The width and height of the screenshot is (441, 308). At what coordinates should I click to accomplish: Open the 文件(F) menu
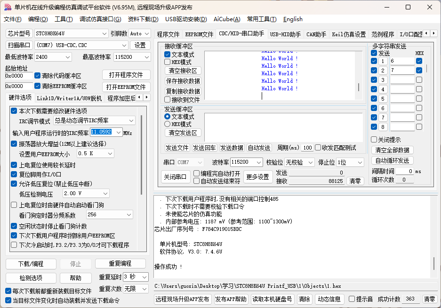pyautogui.click(x=13, y=19)
